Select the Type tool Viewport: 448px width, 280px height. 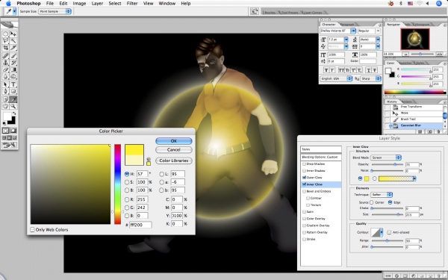13,84
